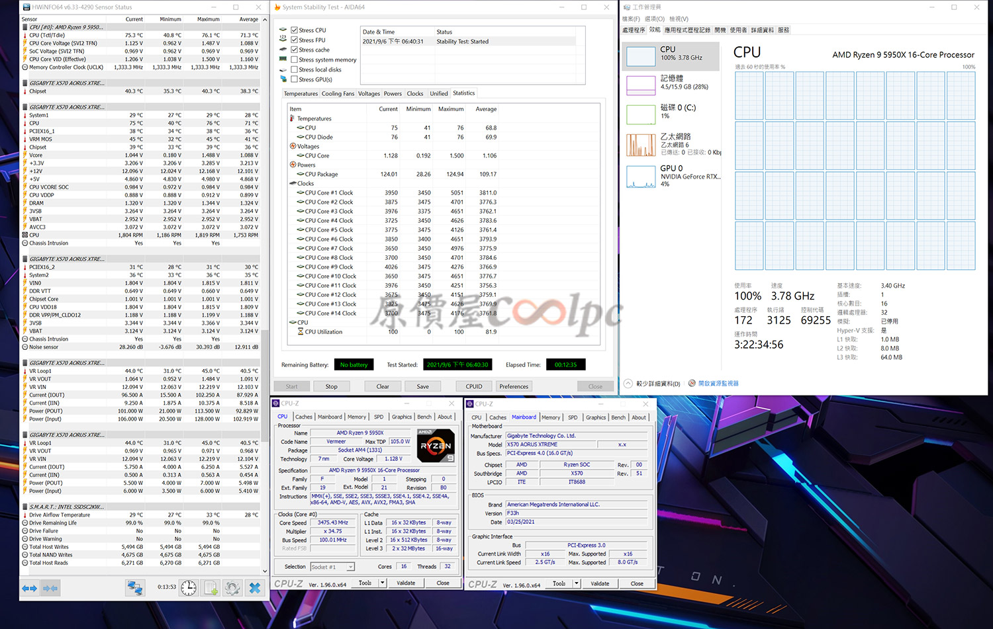Click AIDA64 Stop button
Image resolution: width=993 pixels, height=629 pixels.
332,386
